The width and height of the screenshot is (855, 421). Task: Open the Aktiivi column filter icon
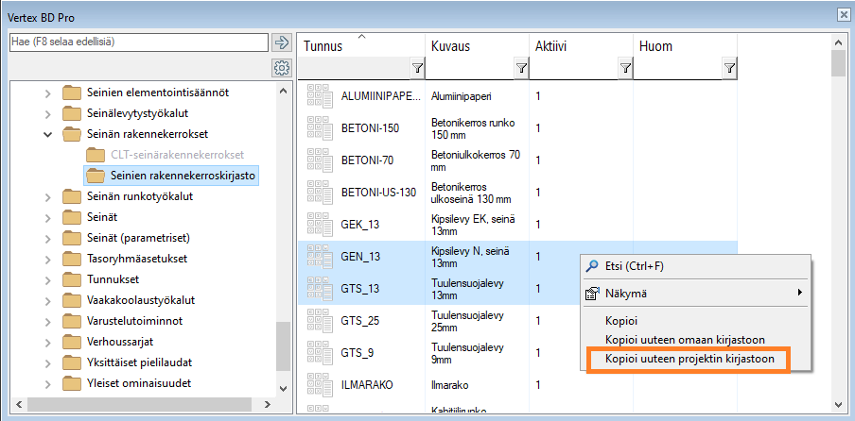click(625, 68)
